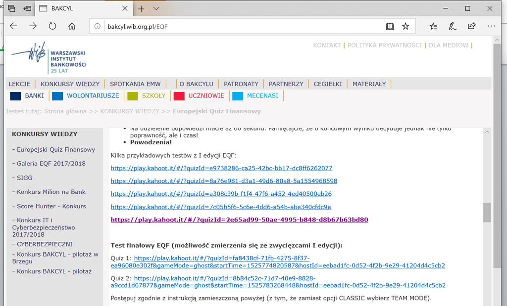Go back to the previous page
The image size is (507, 306).
pyautogui.click(x=13, y=26)
